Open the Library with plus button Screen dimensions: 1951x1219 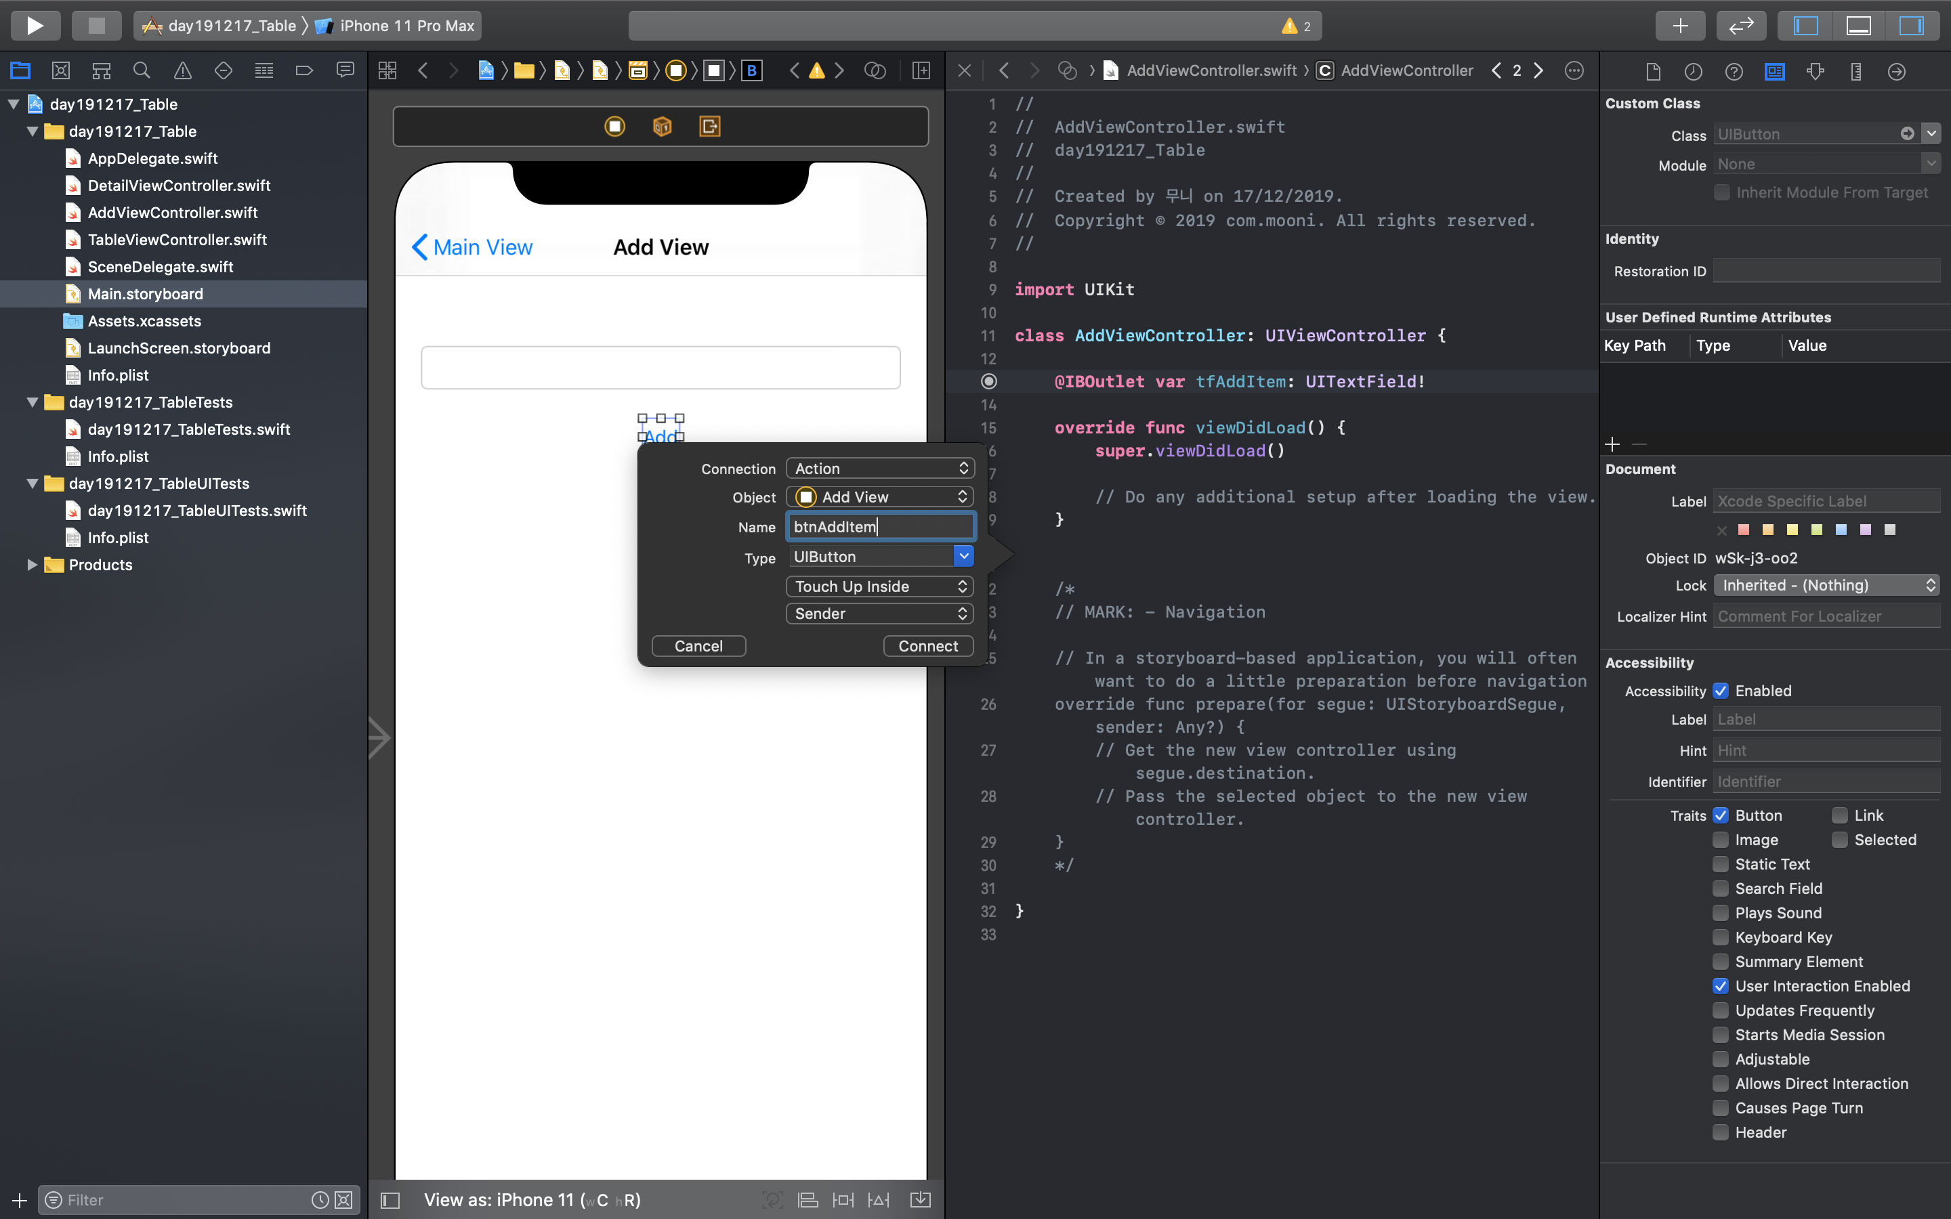tap(1680, 25)
